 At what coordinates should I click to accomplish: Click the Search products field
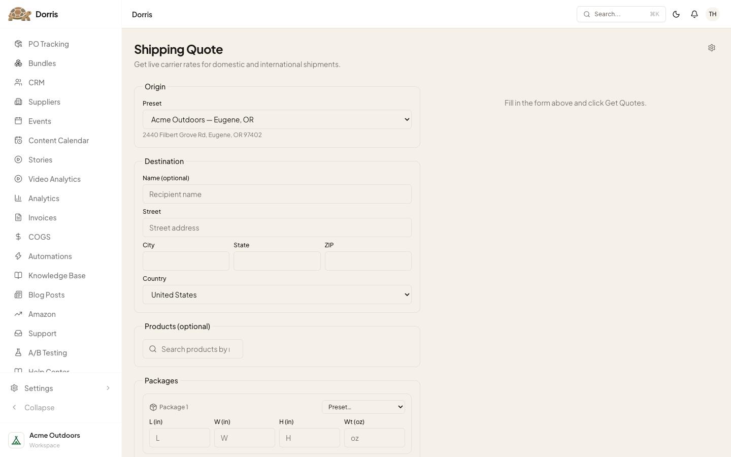(x=193, y=349)
